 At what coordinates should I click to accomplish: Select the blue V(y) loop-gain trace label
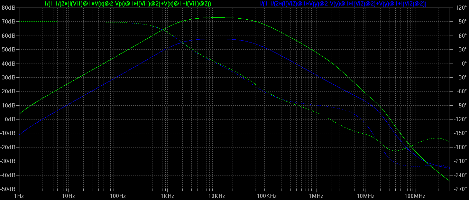(x=341, y=3)
